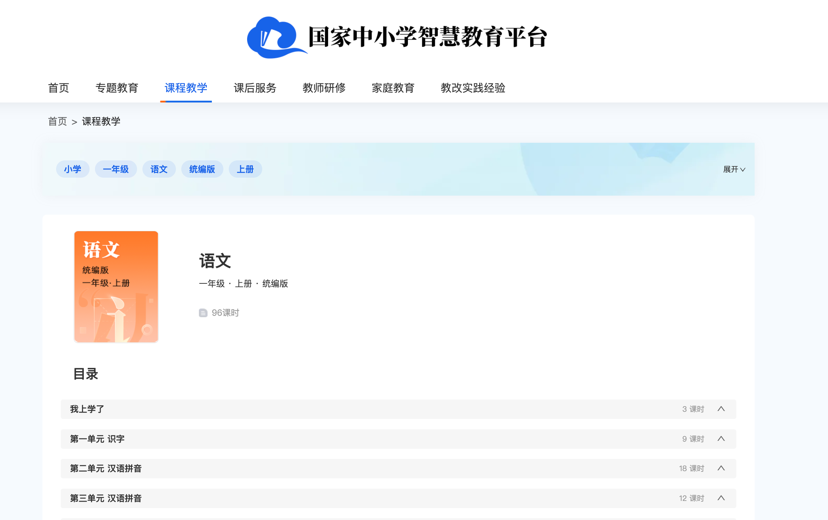
Task: Select the 小学 filter tag
Action: click(x=73, y=169)
